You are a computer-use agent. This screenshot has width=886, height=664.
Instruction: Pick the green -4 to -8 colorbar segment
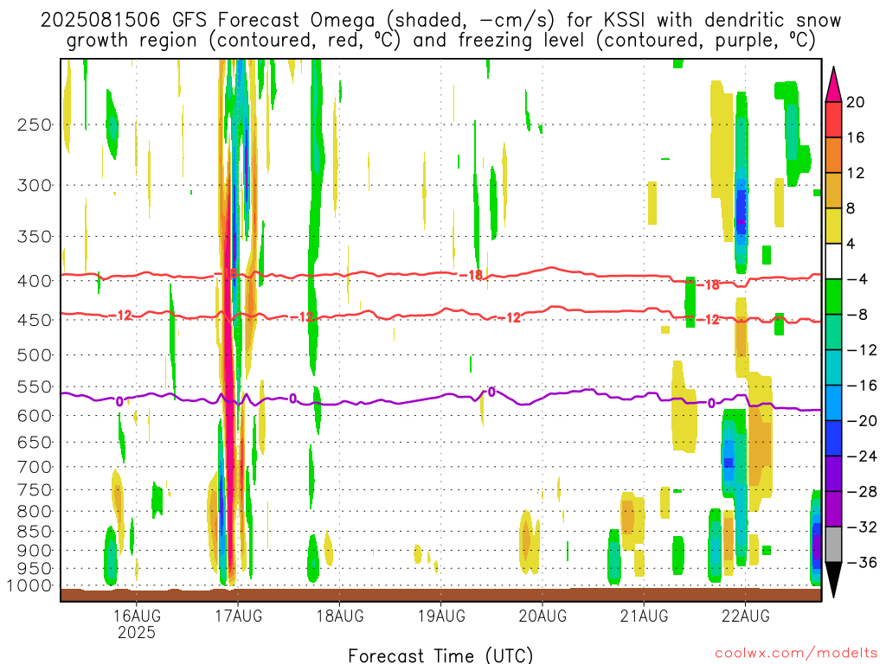pos(833,297)
